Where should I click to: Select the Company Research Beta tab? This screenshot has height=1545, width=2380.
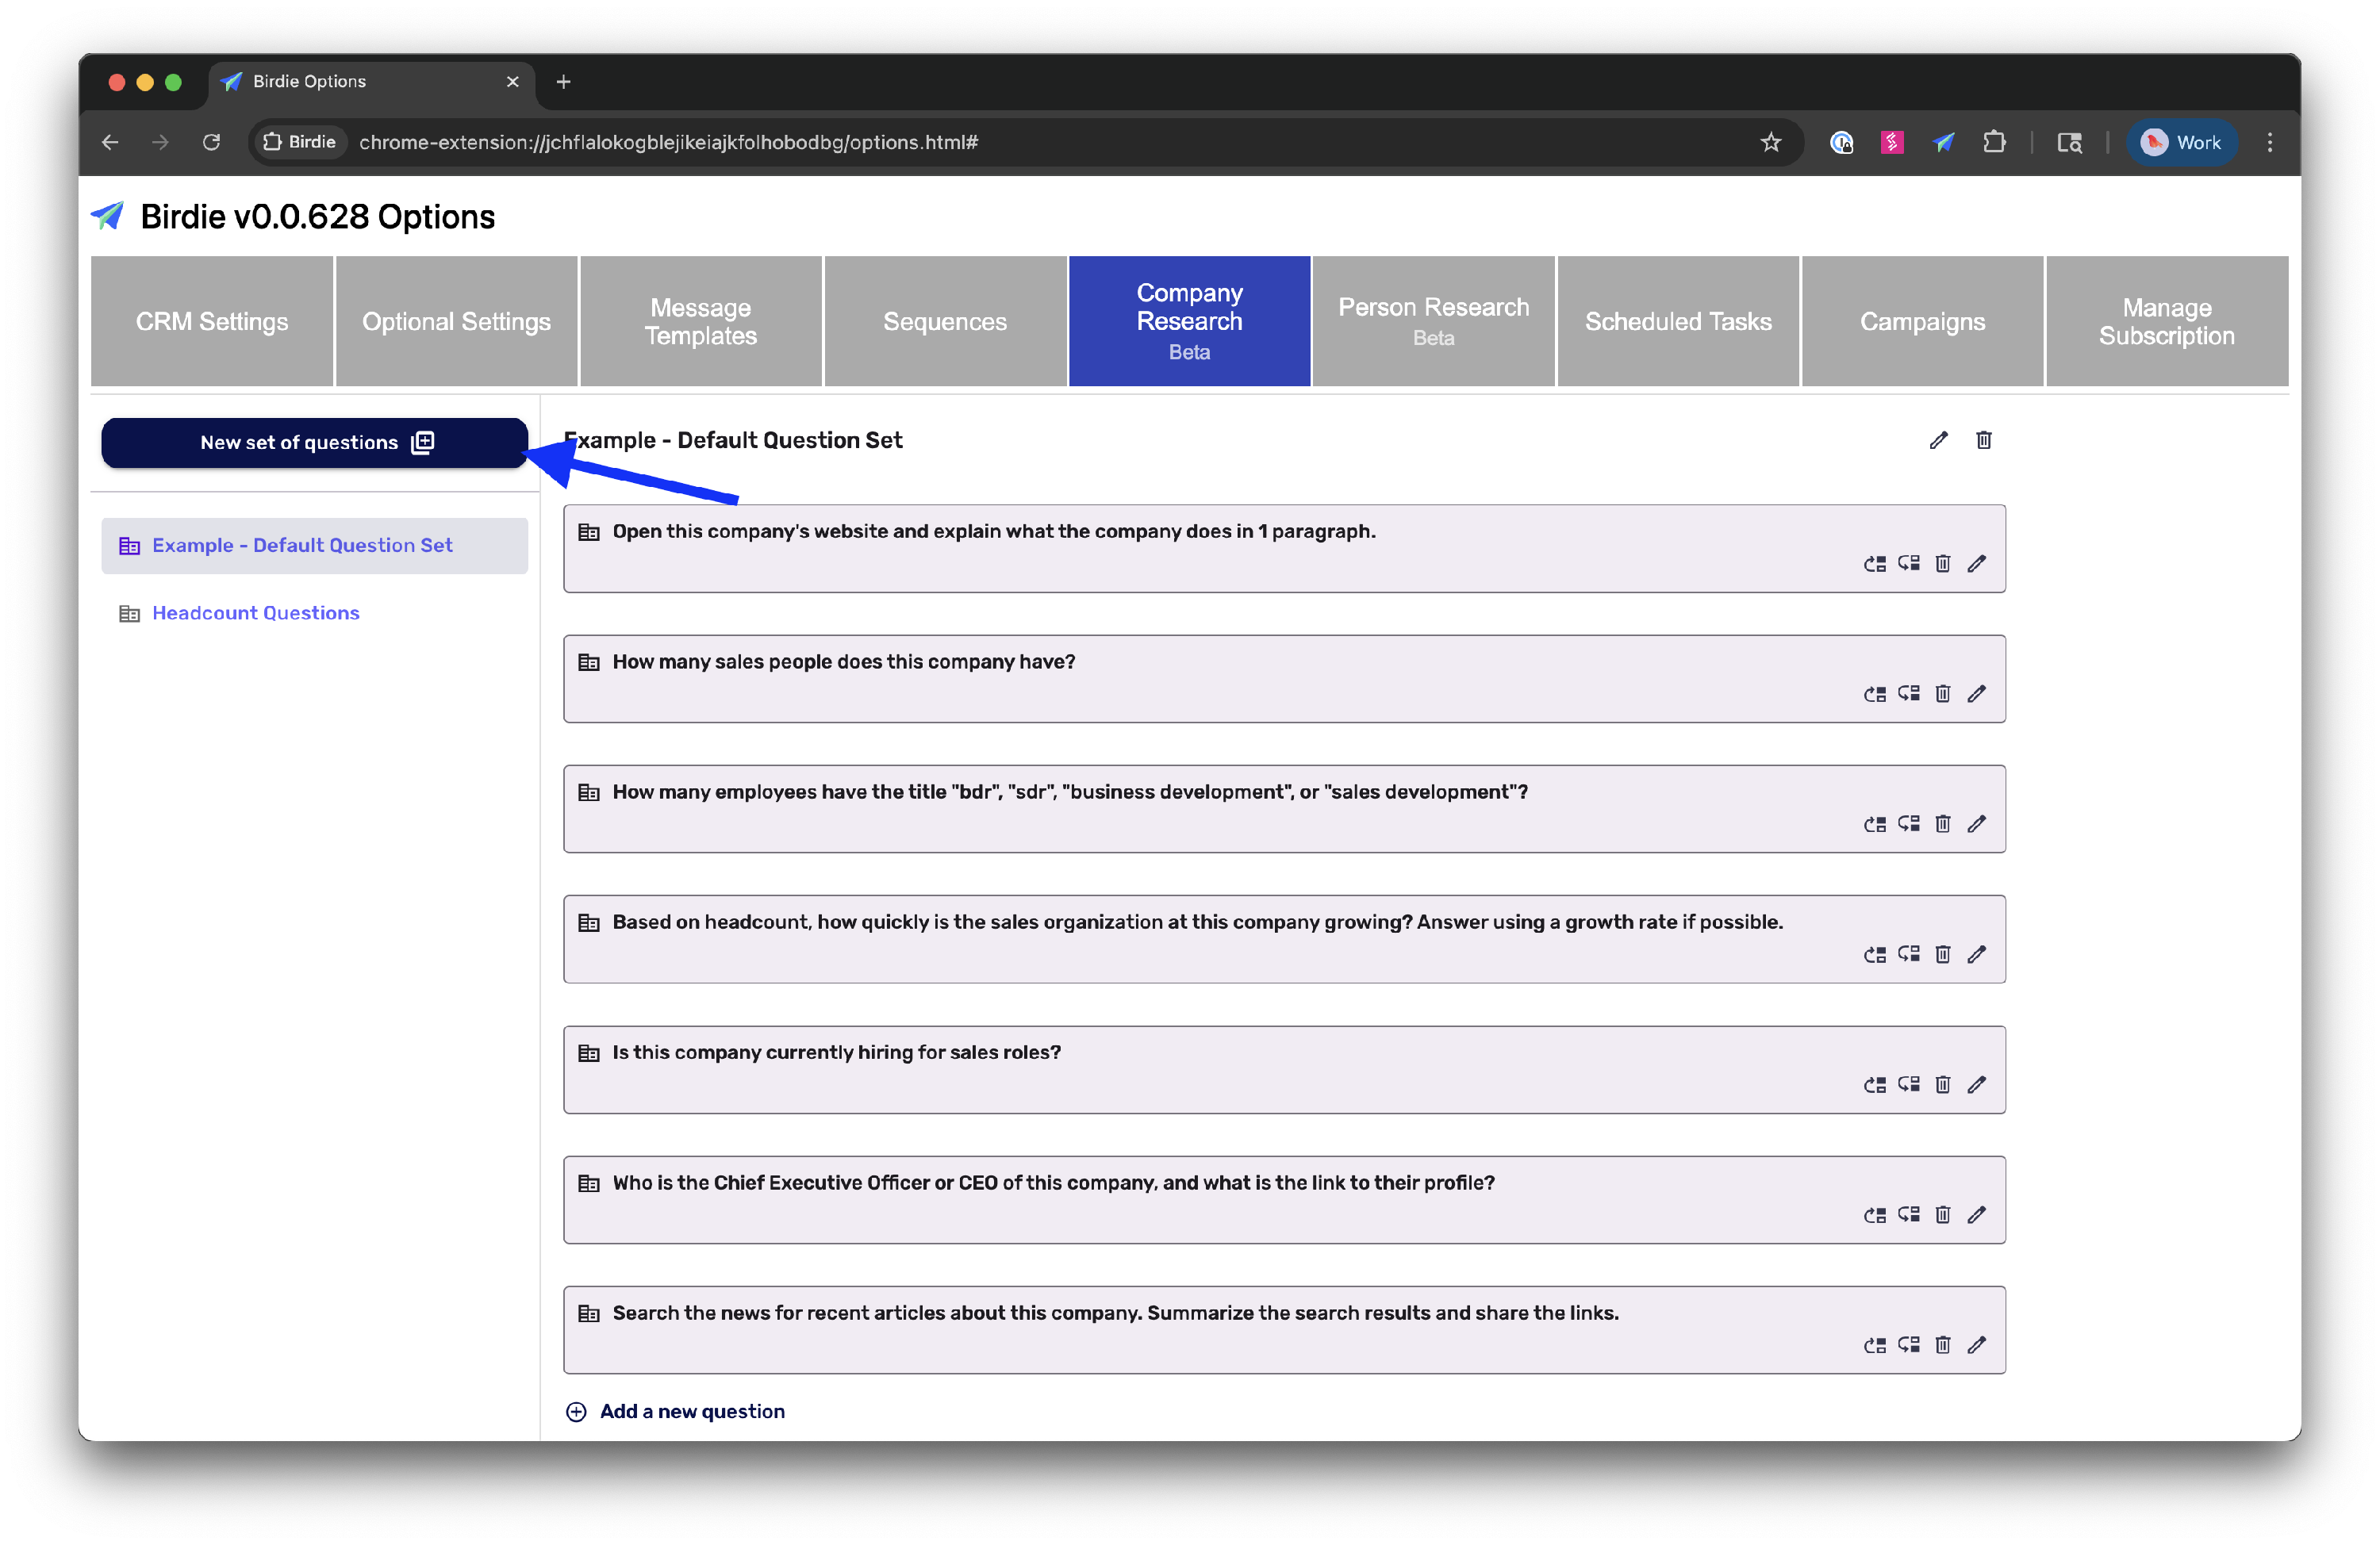[1189, 321]
